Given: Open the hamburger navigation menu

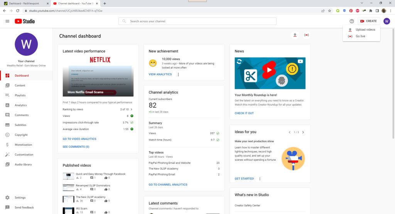Looking at the screenshot, I should click(x=7, y=21).
